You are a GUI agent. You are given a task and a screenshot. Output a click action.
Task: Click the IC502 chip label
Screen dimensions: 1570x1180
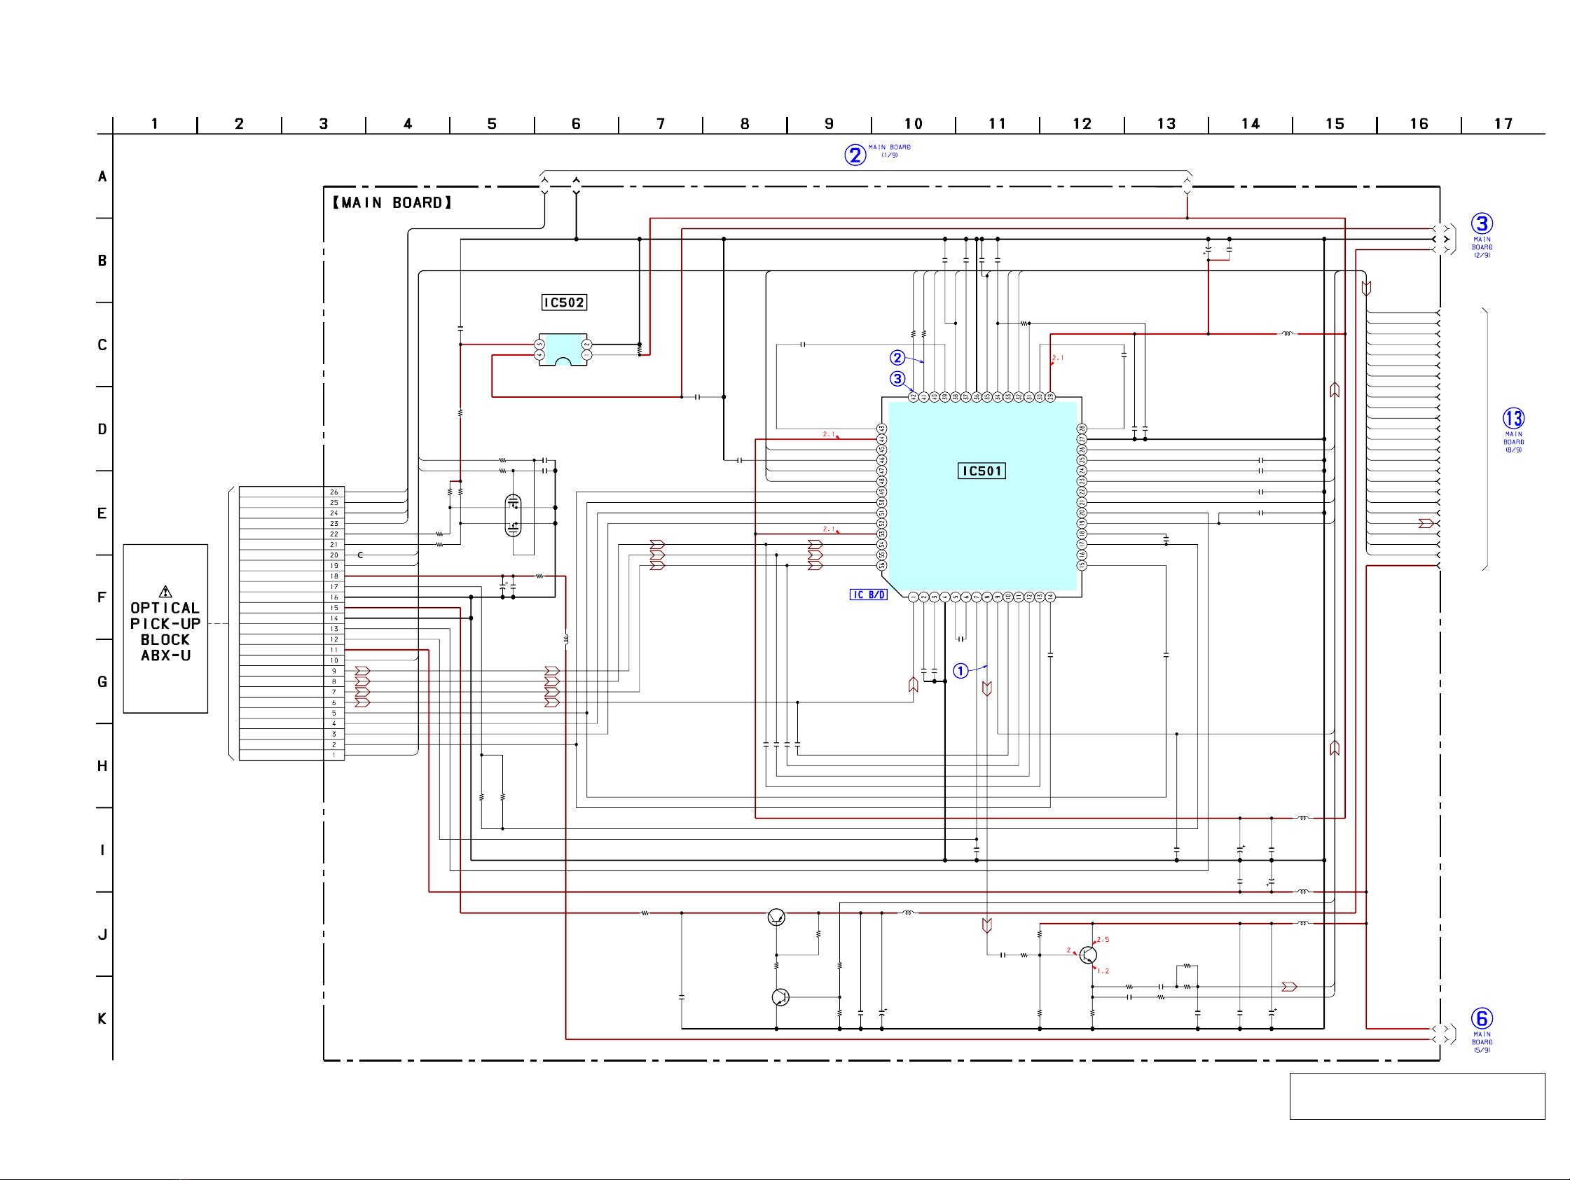click(564, 303)
